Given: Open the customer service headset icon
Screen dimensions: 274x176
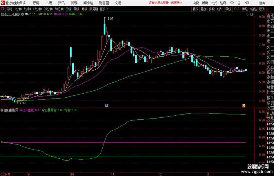Looking at the screenshot, I should (232, 3).
